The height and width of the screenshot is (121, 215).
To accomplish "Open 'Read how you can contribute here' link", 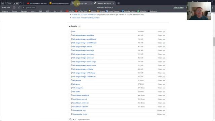I will [x=86, y=18].
